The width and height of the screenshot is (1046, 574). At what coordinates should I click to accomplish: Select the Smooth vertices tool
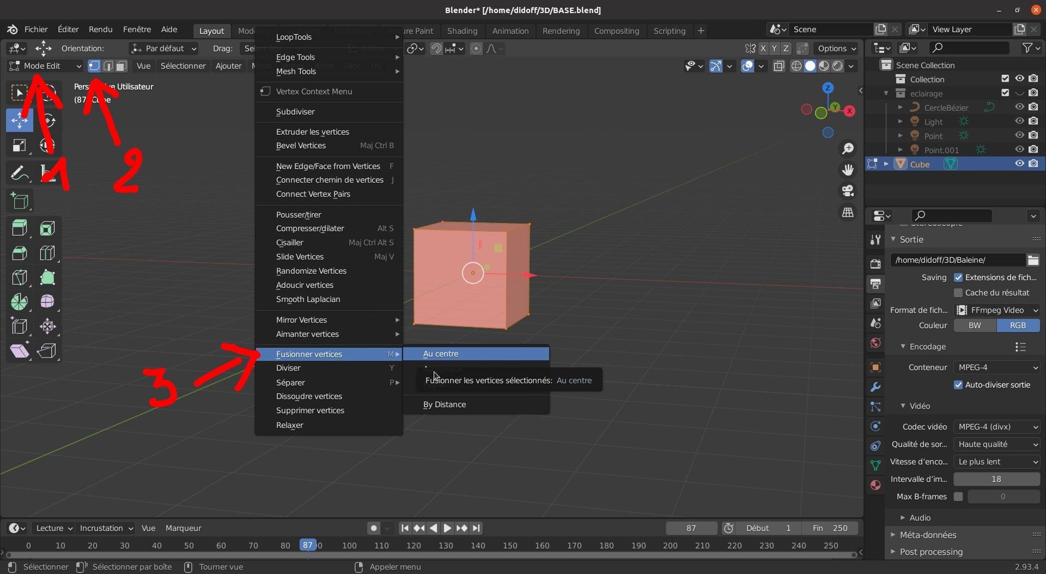pyautogui.click(x=47, y=301)
